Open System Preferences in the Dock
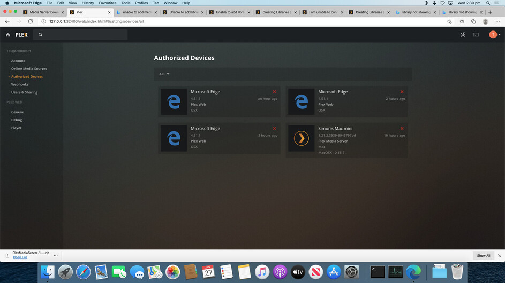 351,272
